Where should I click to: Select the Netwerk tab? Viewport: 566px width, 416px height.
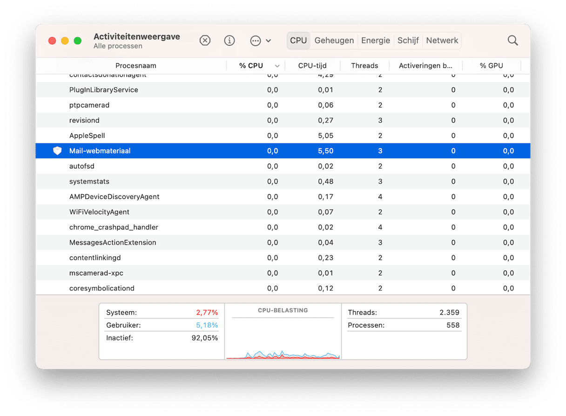click(x=442, y=41)
